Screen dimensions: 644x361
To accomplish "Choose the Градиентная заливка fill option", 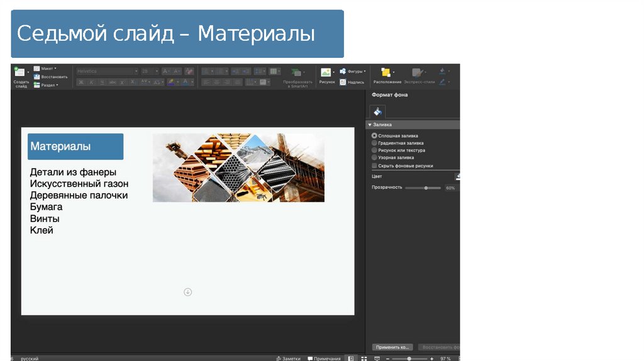I will [x=375, y=143].
